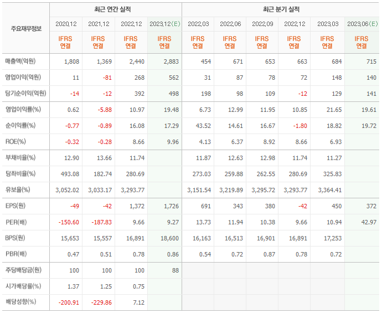Click the 순이익률(%) row label
This screenshot has height=313, width=382.
point(20,126)
